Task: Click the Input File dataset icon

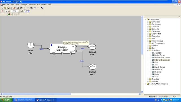Action: tap(31, 45)
